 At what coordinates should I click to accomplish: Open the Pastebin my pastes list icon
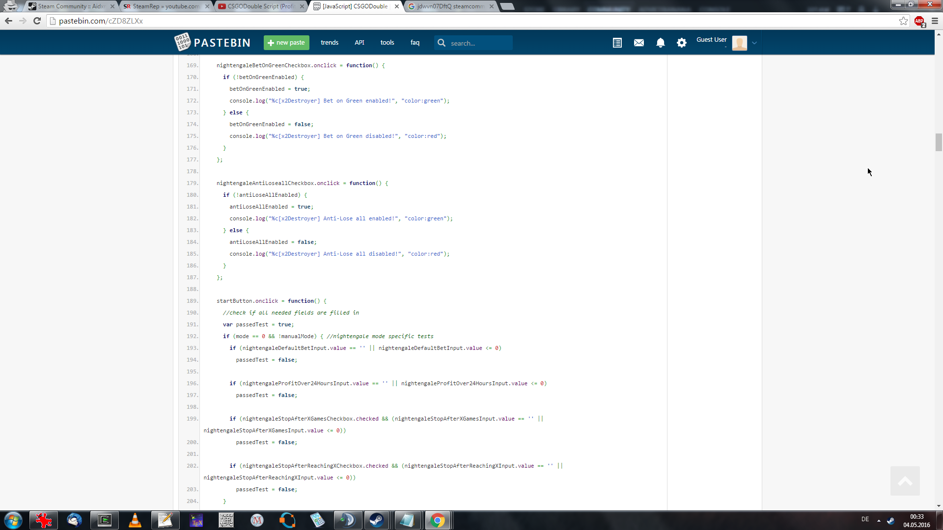click(x=617, y=43)
